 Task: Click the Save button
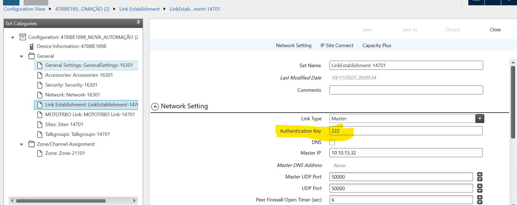click(367, 30)
